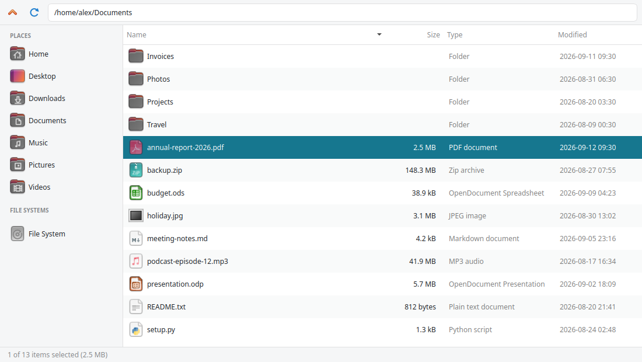Click the File System label
This screenshot has width=642, height=362.
pyautogui.click(x=47, y=234)
